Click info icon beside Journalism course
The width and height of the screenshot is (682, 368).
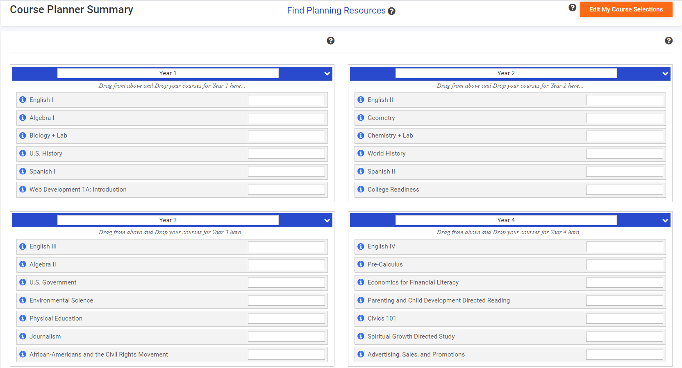point(23,336)
